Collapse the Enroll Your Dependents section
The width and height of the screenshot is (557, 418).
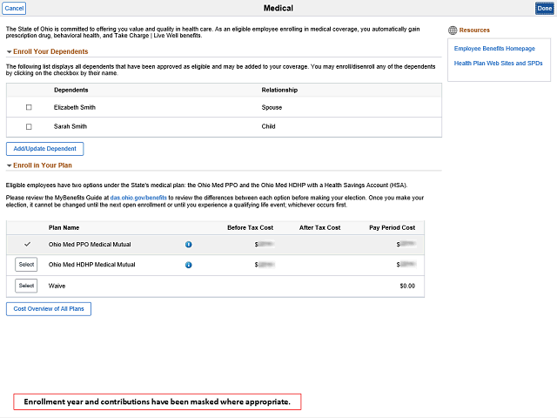click(10, 52)
